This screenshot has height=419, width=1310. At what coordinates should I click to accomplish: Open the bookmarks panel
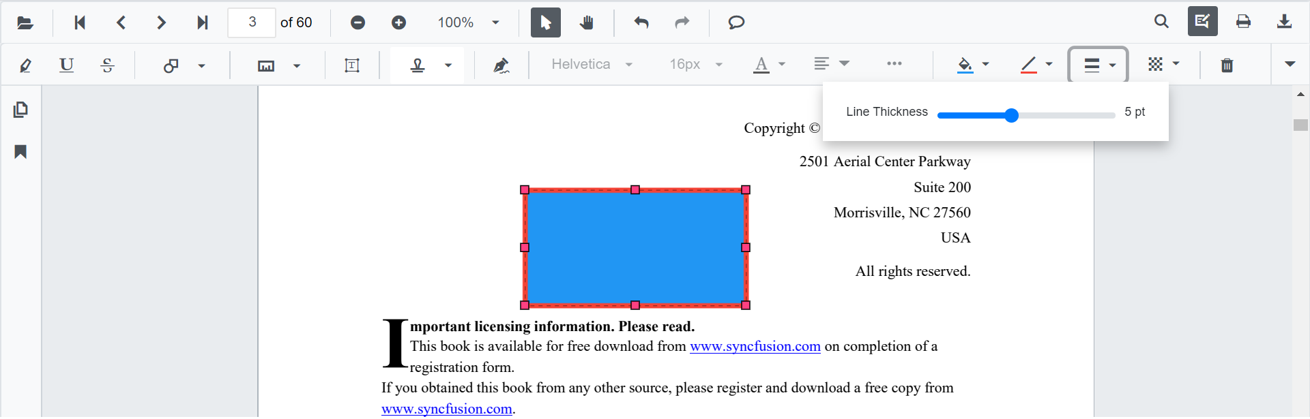click(20, 151)
